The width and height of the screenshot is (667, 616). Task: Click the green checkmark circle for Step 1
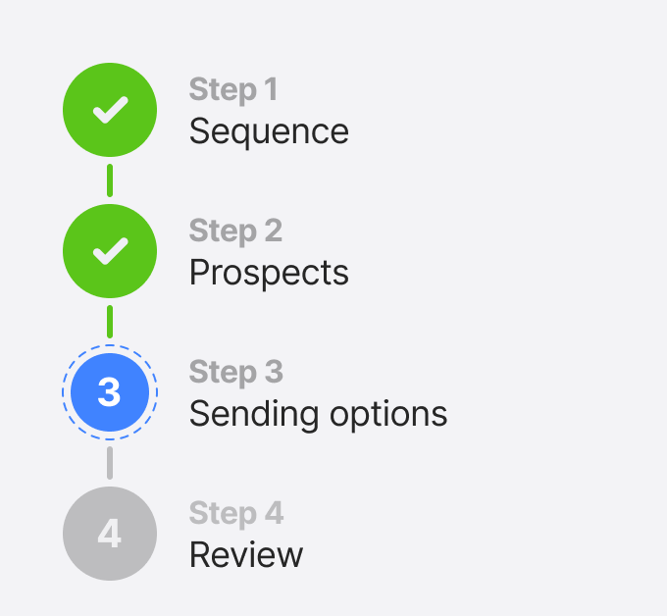[x=110, y=110]
